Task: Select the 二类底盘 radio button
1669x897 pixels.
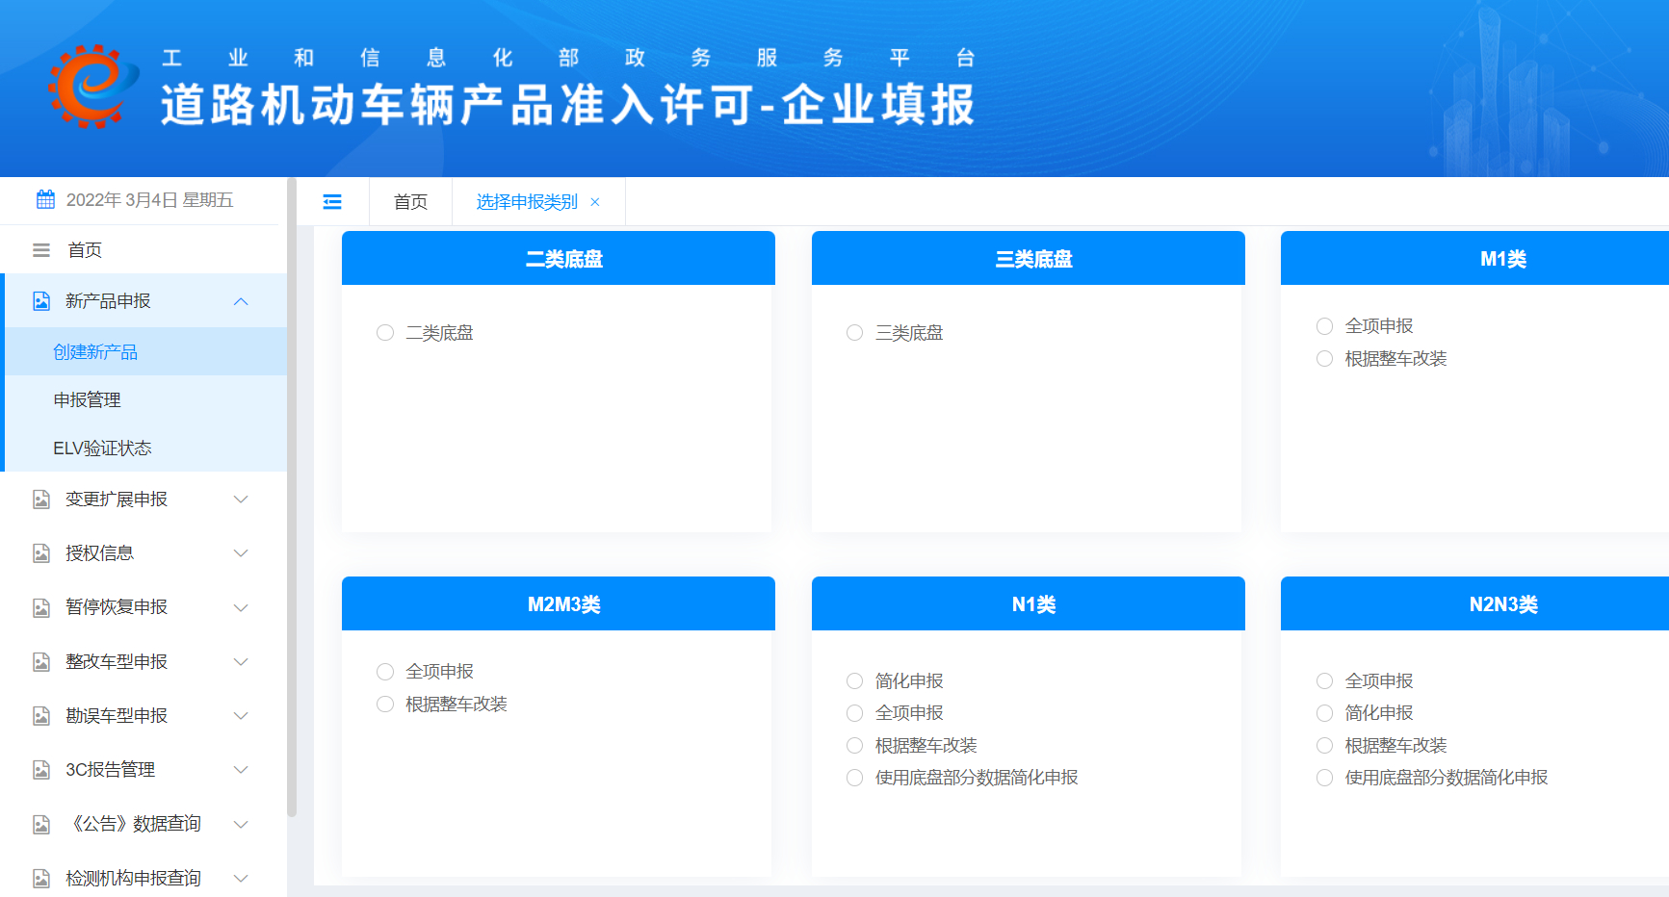Action: (x=385, y=332)
